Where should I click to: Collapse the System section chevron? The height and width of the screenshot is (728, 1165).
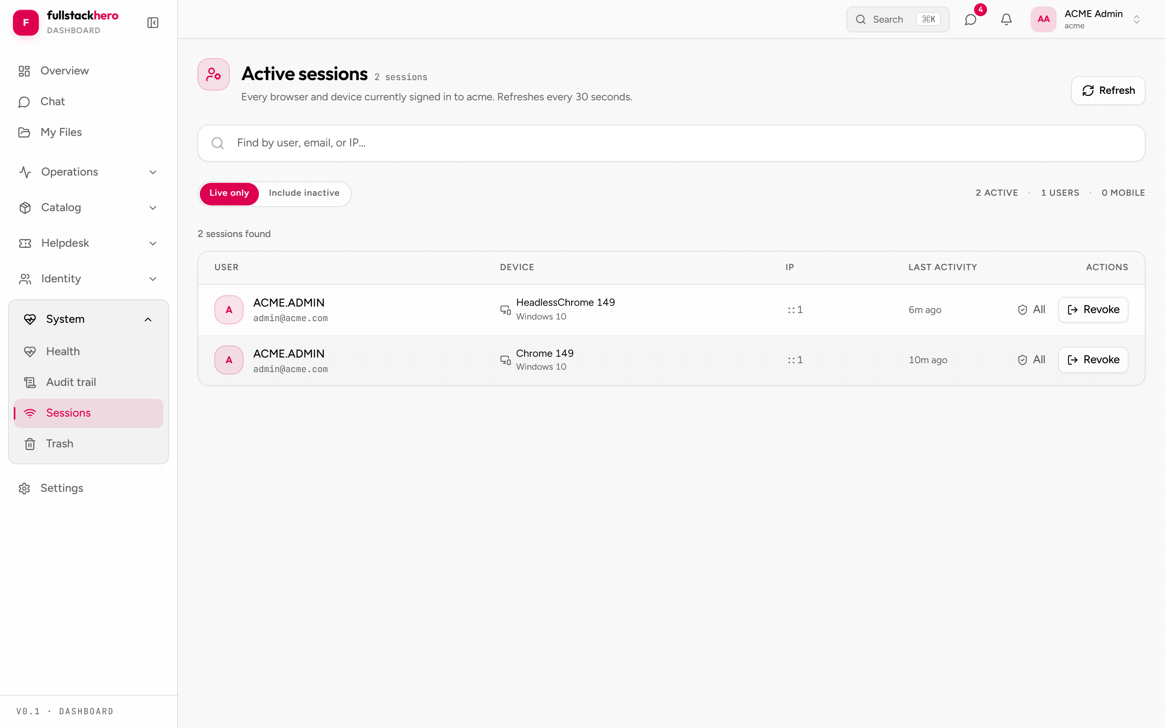148,319
